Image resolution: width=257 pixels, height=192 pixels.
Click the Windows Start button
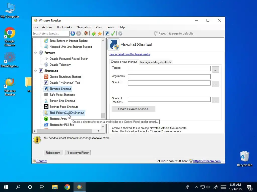[6, 187]
